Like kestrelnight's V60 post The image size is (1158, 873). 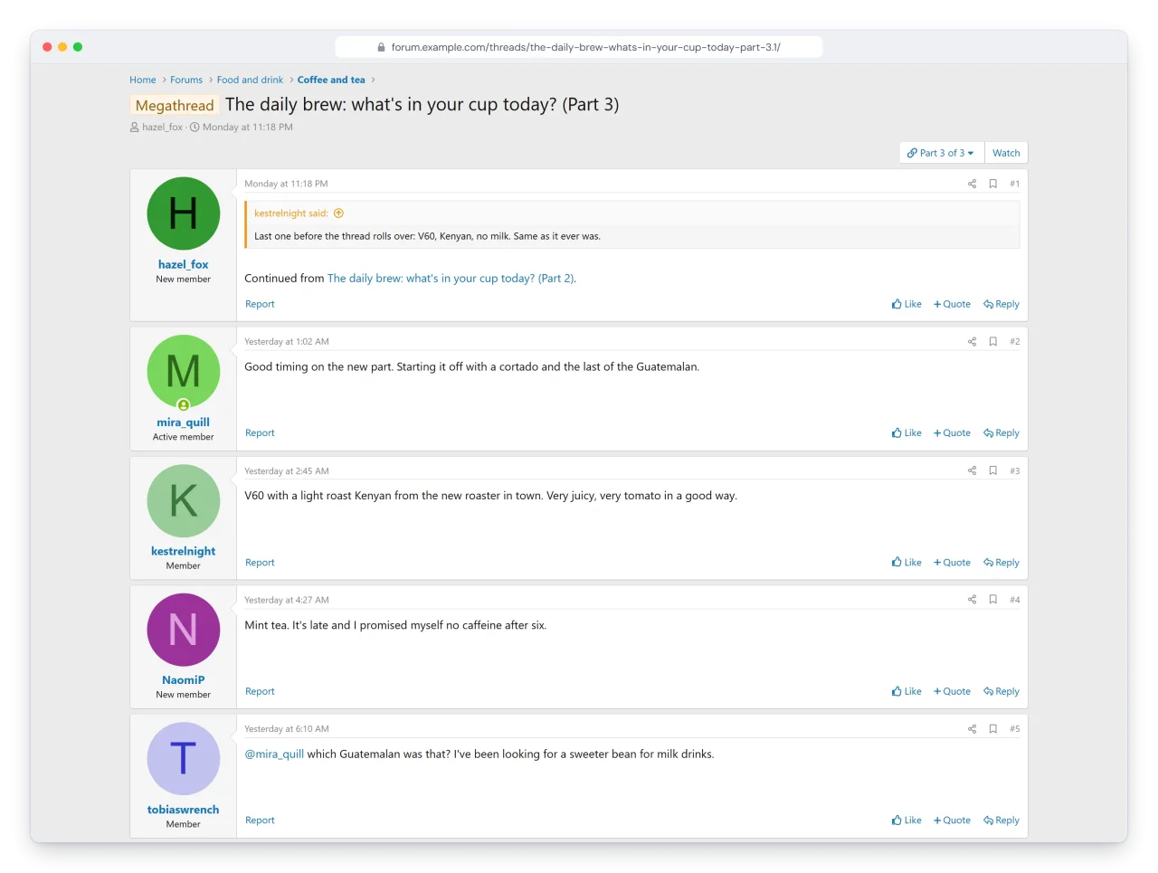click(x=906, y=563)
